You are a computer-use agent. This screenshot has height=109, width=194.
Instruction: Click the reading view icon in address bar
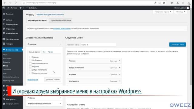point(160,3)
